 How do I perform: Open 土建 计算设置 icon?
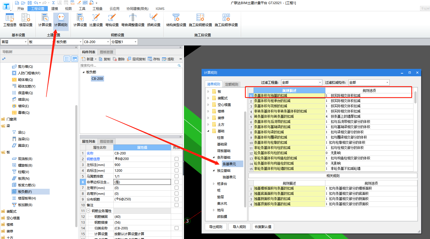pyautogui.click(x=45, y=20)
